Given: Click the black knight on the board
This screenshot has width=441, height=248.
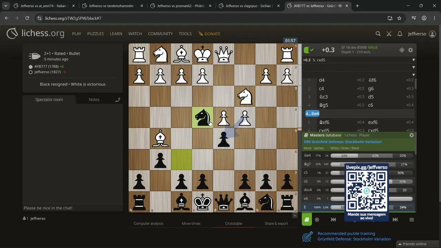Looking at the screenshot, I should tap(203, 117).
